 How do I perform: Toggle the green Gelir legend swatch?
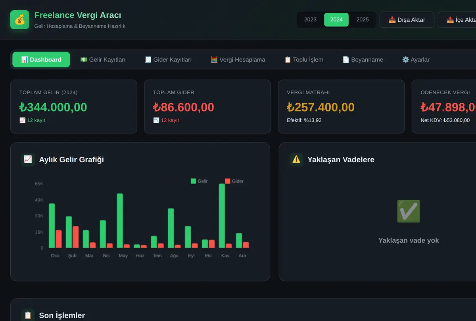194,181
